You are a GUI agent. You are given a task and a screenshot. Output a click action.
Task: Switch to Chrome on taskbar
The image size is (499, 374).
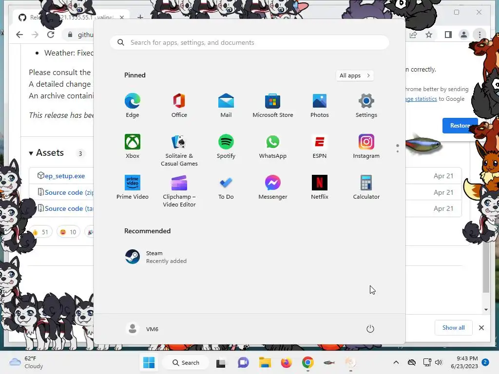pos(308,362)
